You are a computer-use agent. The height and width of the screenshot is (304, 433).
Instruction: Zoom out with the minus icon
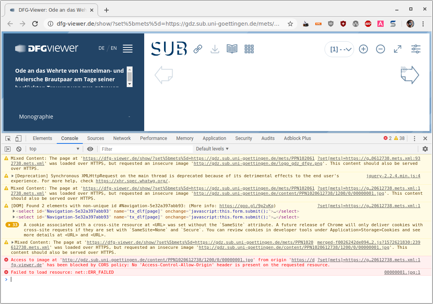pyautogui.click(x=381, y=49)
